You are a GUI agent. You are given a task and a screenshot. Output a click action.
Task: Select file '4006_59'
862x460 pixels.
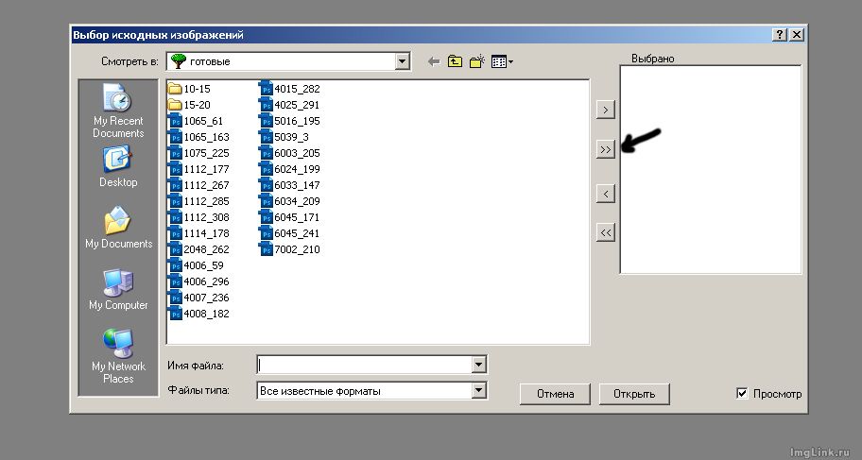point(197,265)
